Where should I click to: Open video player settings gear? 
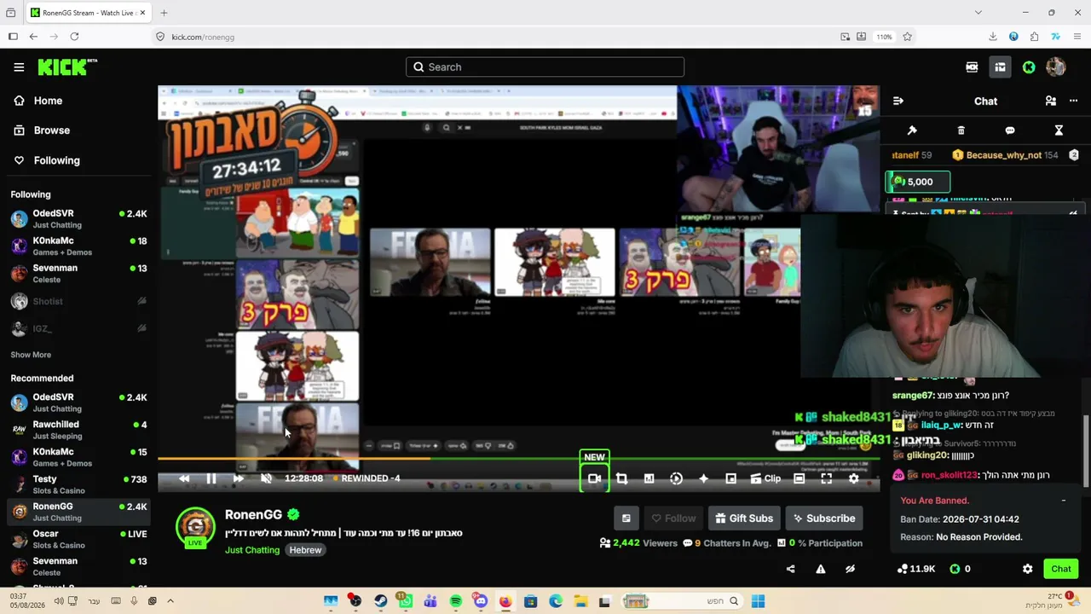click(853, 478)
